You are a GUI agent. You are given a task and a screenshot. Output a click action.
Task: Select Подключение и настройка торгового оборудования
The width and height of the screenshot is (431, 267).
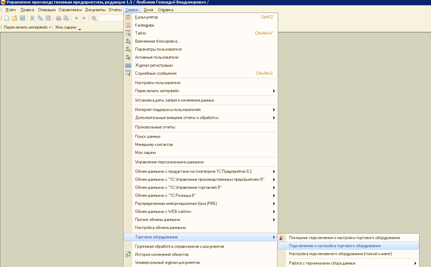(335, 246)
